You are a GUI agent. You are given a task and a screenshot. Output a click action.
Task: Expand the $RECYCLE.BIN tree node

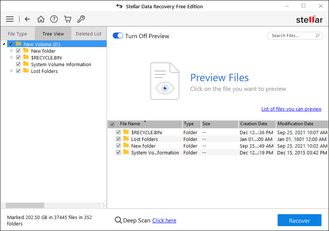tap(11, 57)
